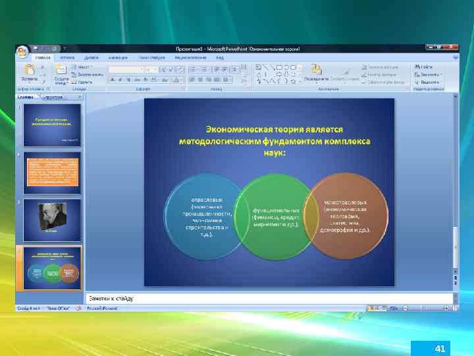Open the font name combo box
The height and width of the screenshot is (356, 474).
126,70
